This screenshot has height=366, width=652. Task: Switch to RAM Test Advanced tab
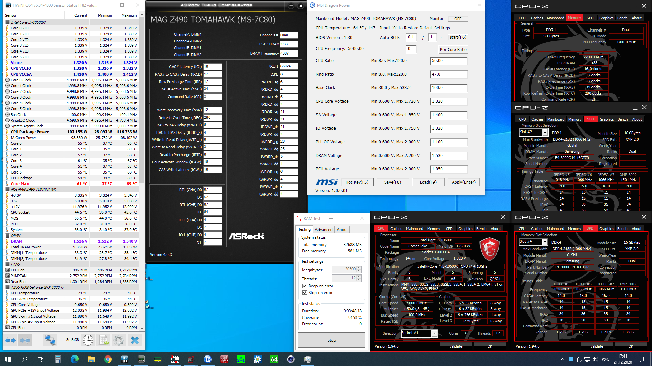[x=324, y=230]
